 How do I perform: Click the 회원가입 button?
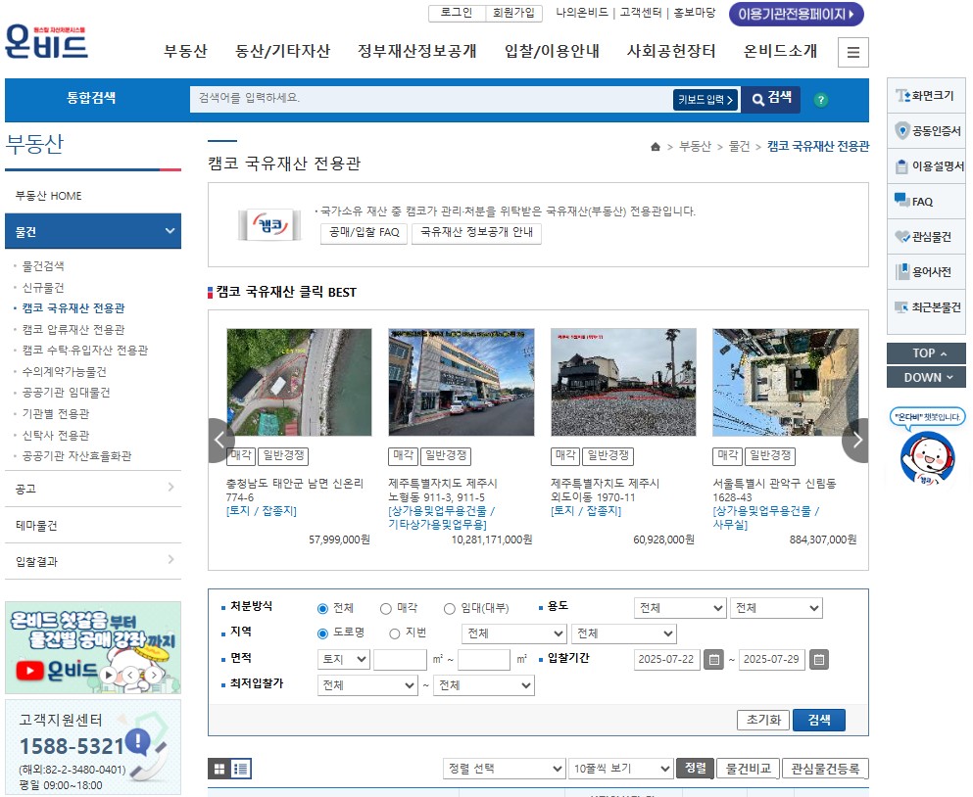[513, 13]
